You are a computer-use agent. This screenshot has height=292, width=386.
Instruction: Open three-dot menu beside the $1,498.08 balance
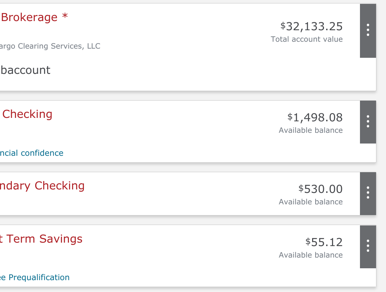click(368, 121)
